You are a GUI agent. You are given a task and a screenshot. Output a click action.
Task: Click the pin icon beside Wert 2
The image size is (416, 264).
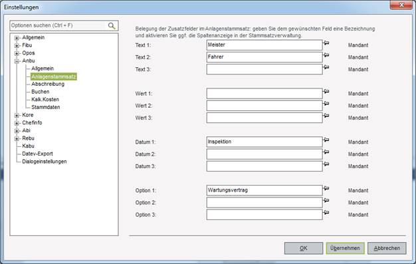point(326,103)
